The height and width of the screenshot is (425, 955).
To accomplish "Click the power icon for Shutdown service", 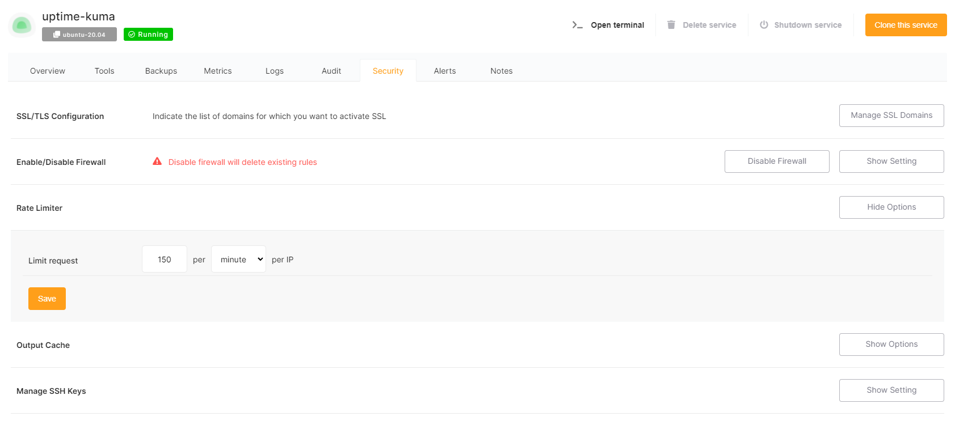I will (x=764, y=25).
